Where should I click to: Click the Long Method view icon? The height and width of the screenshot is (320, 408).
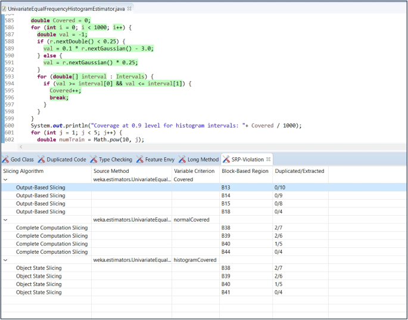pyautogui.click(x=181, y=160)
